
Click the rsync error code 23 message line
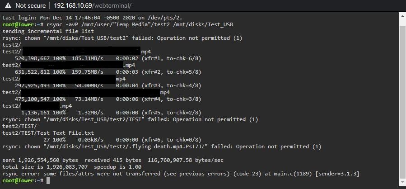tap(181, 174)
